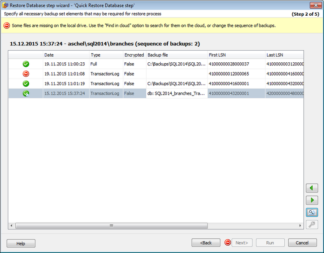Screen dimensions: 324x253
Task: Click the Encrypted column header
Action: click(134, 55)
